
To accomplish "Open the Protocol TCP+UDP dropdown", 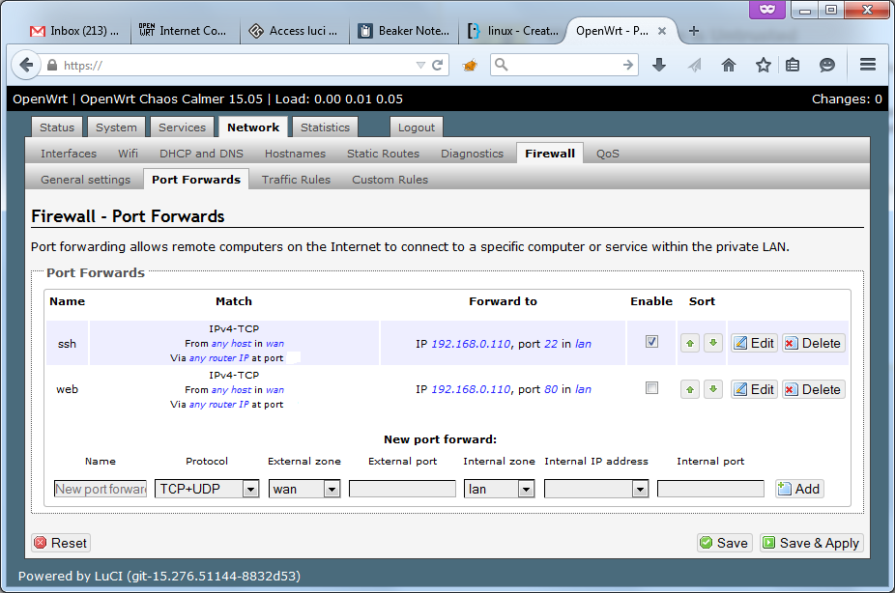I will click(x=207, y=489).
